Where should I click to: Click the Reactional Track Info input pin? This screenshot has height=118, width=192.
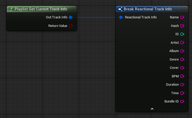[121, 17]
